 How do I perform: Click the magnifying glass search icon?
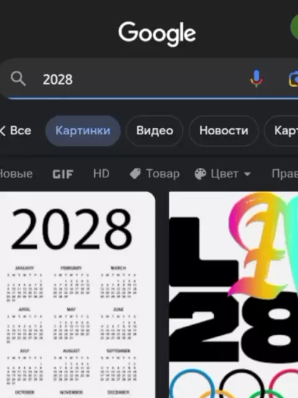18,79
